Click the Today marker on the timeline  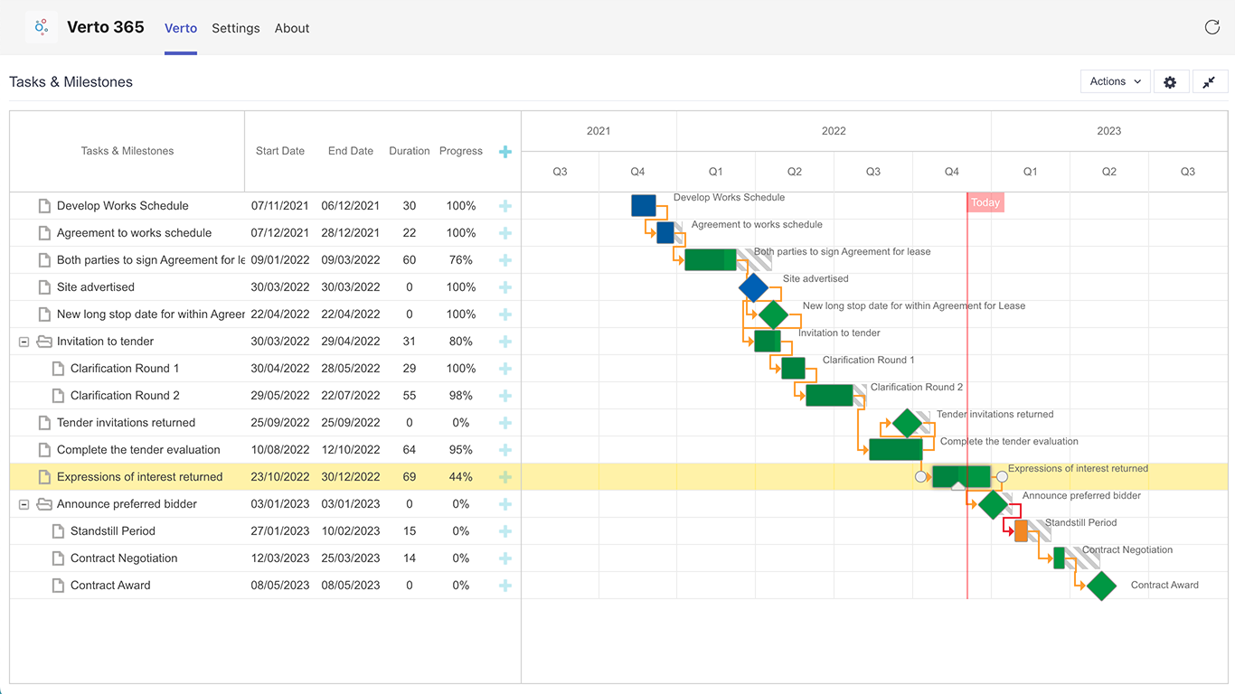point(985,202)
